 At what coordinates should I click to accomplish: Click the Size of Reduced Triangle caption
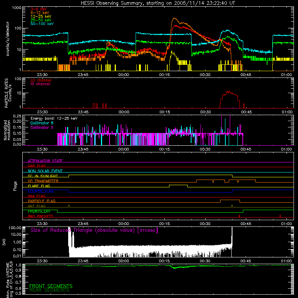94,230
